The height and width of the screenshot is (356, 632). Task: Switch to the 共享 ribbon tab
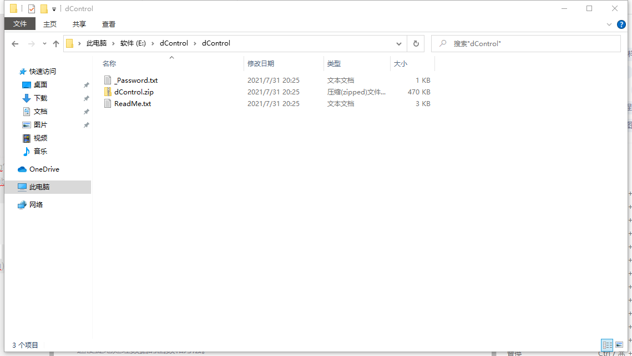click(x=79, y=24)
